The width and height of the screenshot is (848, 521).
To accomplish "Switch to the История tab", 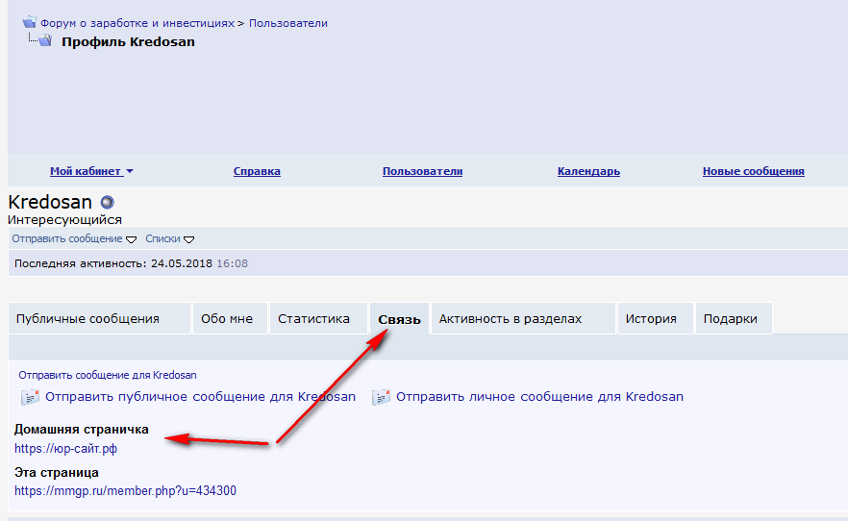I will [655, 319].
